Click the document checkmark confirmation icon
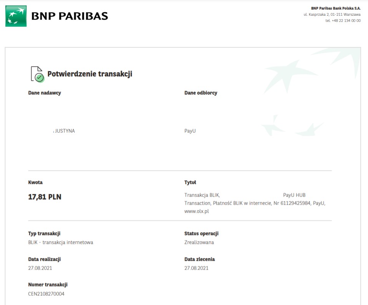 click(37, 74)
